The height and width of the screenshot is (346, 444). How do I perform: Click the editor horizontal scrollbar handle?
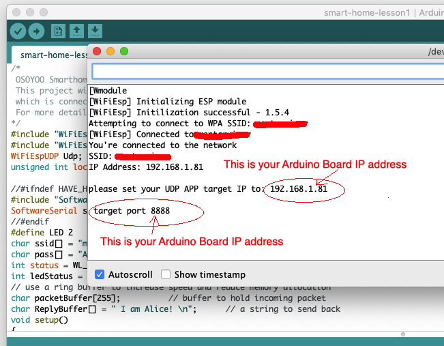point(403,334)
